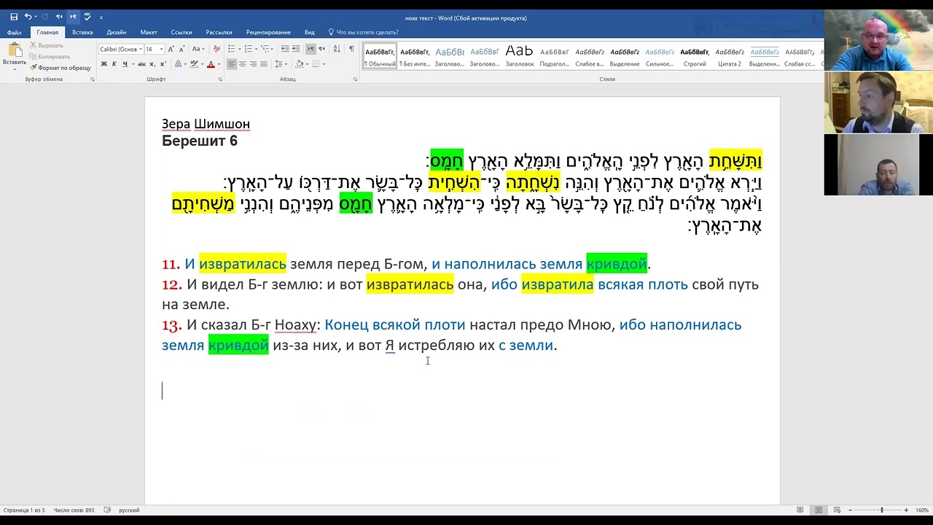Apply text effects with the outlined A icon
Screen dimensions: 933x525
tap(179, 64)
